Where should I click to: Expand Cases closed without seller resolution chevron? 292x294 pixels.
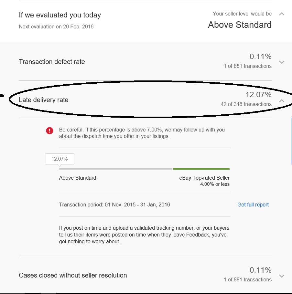[x=282, y=276]
